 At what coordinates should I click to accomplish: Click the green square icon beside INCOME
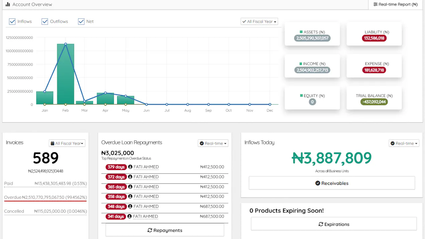(x=301, y=64)
